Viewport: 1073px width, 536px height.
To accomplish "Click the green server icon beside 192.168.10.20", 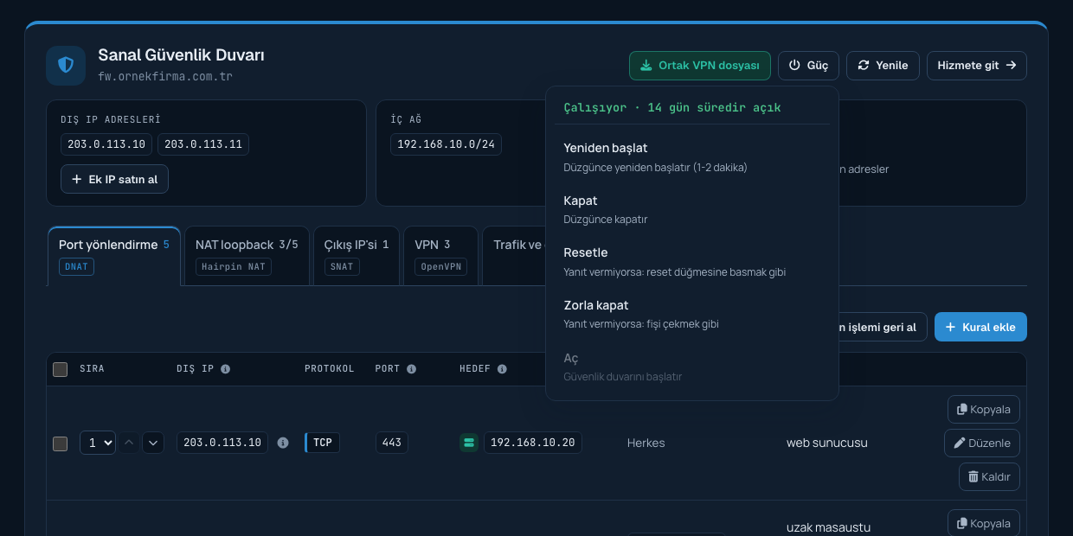I will pos(469,443).
